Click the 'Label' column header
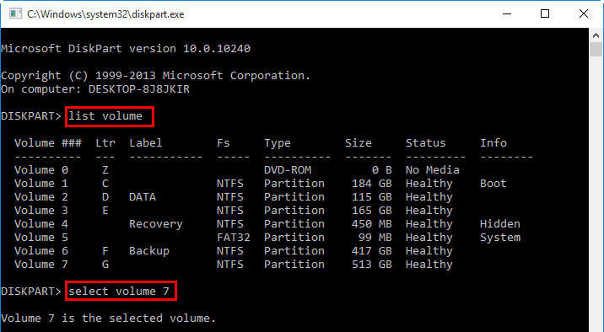 tap(146, 143)
